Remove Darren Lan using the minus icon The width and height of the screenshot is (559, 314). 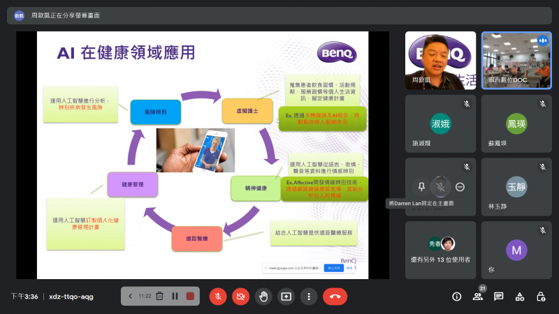coord(460,186)
